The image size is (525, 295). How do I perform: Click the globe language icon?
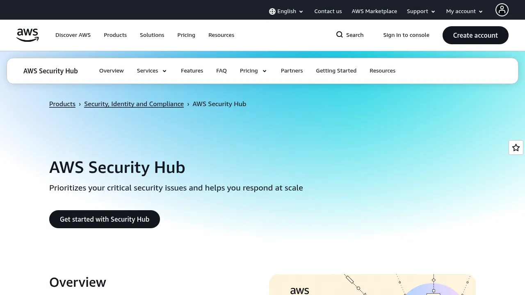[x=272, y=11]
